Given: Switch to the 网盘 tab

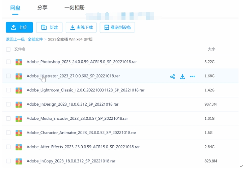Looking at the screenshot, I should (15, 8).
